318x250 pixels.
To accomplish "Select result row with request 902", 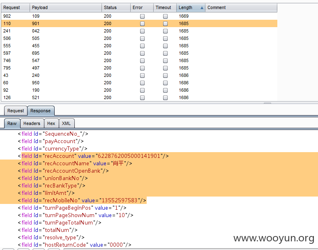I will [x=139, y=16].
